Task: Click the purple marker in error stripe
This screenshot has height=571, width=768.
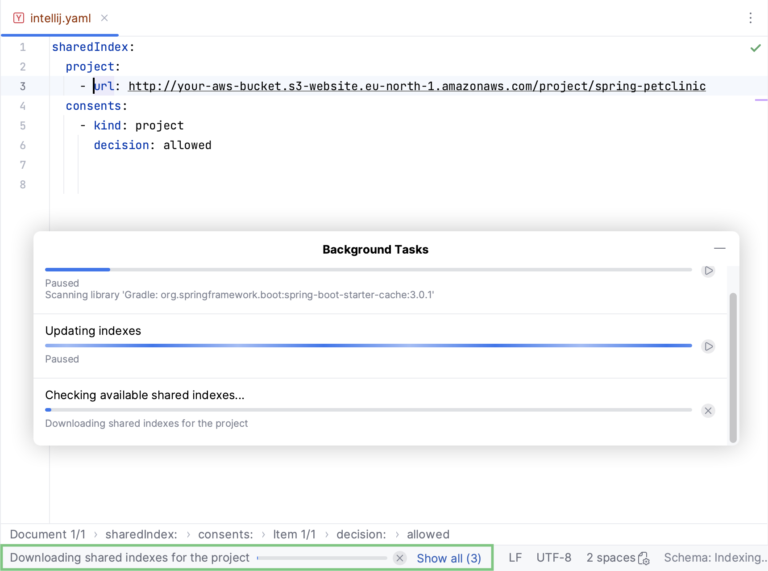Action: [761, 100]
